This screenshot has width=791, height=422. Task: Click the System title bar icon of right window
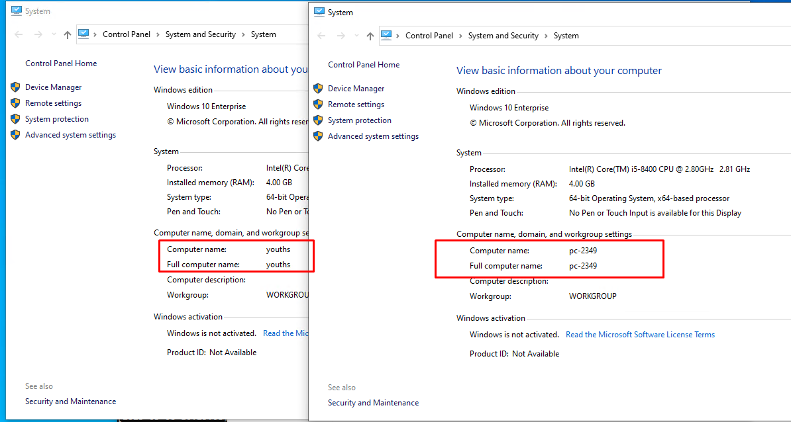319,12
